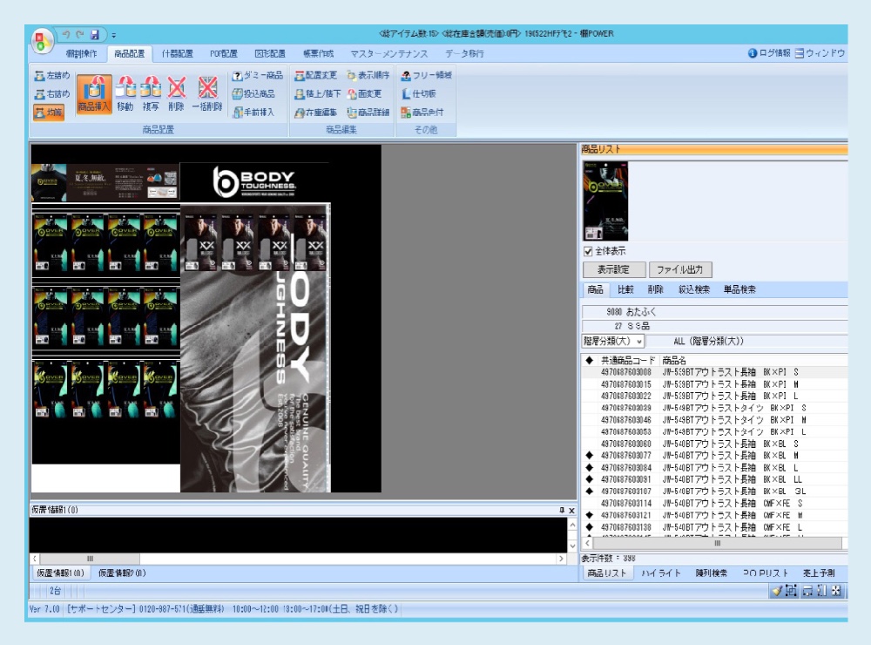Screen dimensions: 871x645
Task: Switch to the マスターメンテナンス ribbon tab
Action: (388, 54)
